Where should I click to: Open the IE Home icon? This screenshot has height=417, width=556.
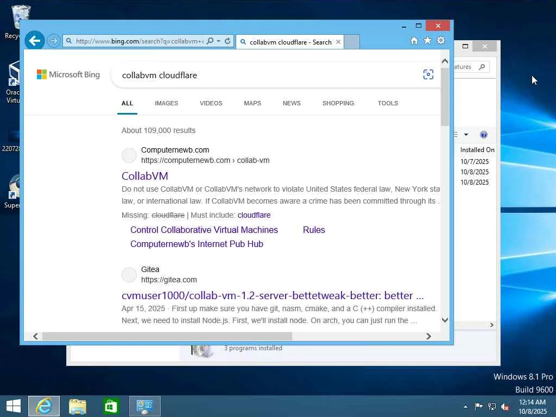[x=414, y=40]
